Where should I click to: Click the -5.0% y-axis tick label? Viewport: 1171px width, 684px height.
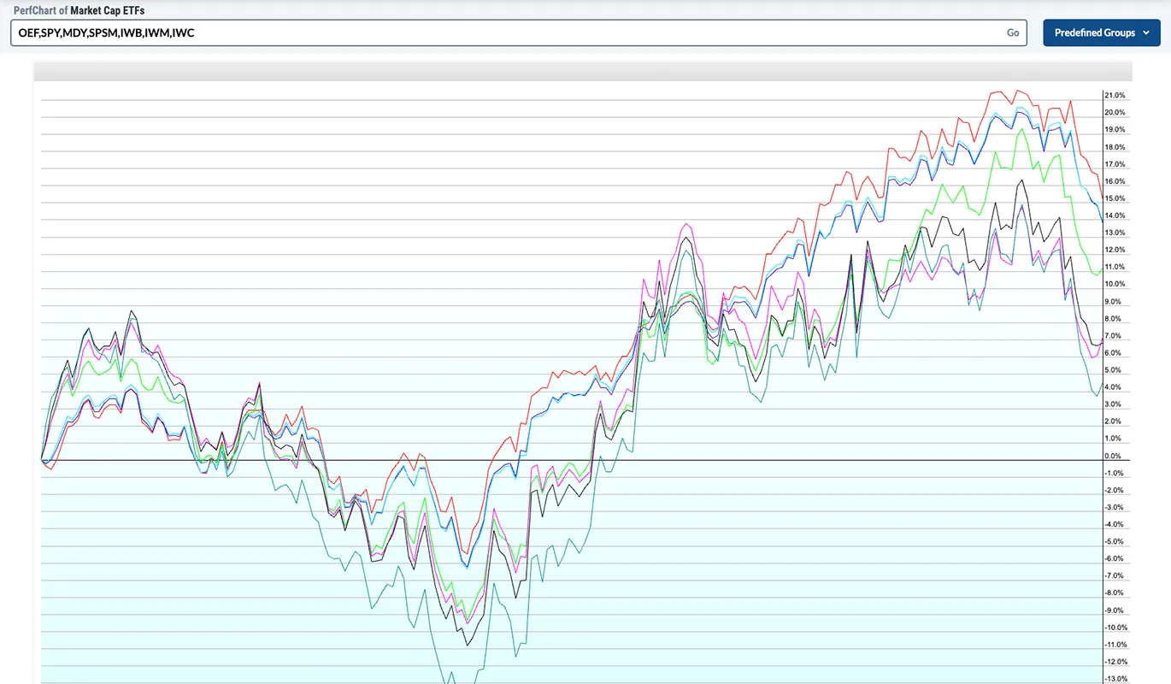click(x=1115, y=541)
